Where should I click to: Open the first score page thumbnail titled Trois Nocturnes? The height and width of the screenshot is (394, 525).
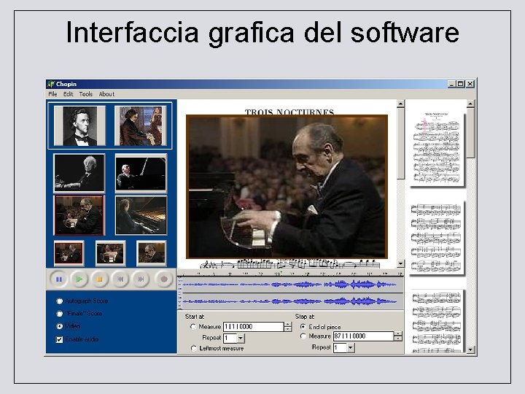pos(437,150)
